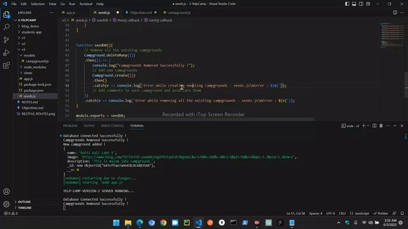Switch to the Objectives.md editor tab

(x=141, y=13)
